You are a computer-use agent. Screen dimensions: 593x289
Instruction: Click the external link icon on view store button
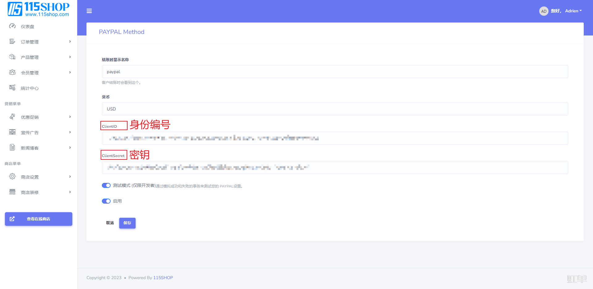click(x=12, y=219)
